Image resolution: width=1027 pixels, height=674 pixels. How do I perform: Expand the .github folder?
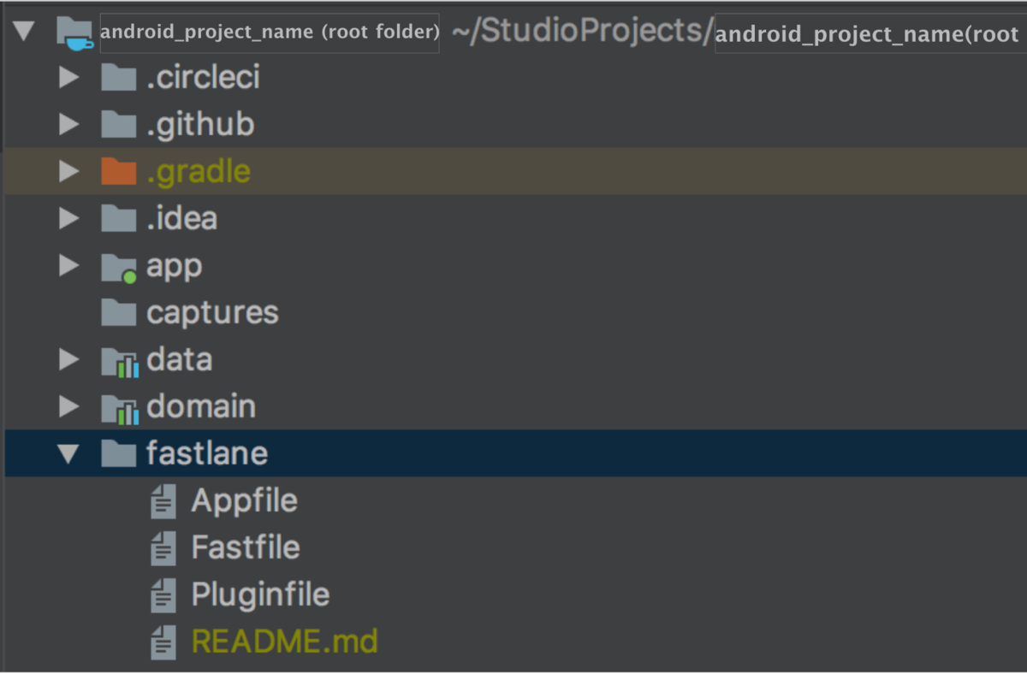(68, 124)
